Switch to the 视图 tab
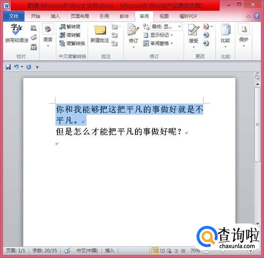This screenshot has height=258, width=264. tap(164, 16)
